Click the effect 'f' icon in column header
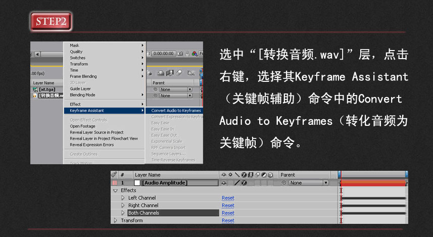Viewport: 433px width, 237px height. (244, 174)
